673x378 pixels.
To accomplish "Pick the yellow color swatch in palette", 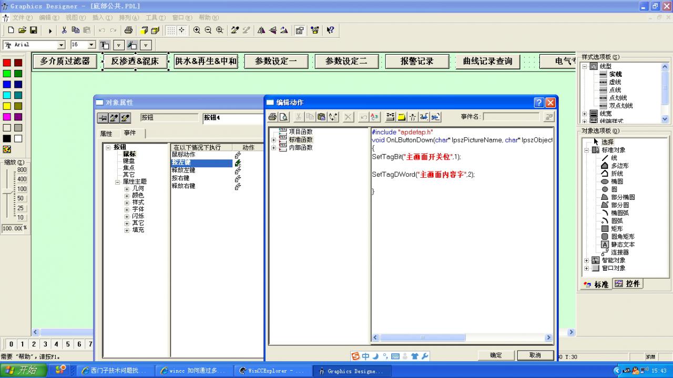I will (x=7, y=106).
